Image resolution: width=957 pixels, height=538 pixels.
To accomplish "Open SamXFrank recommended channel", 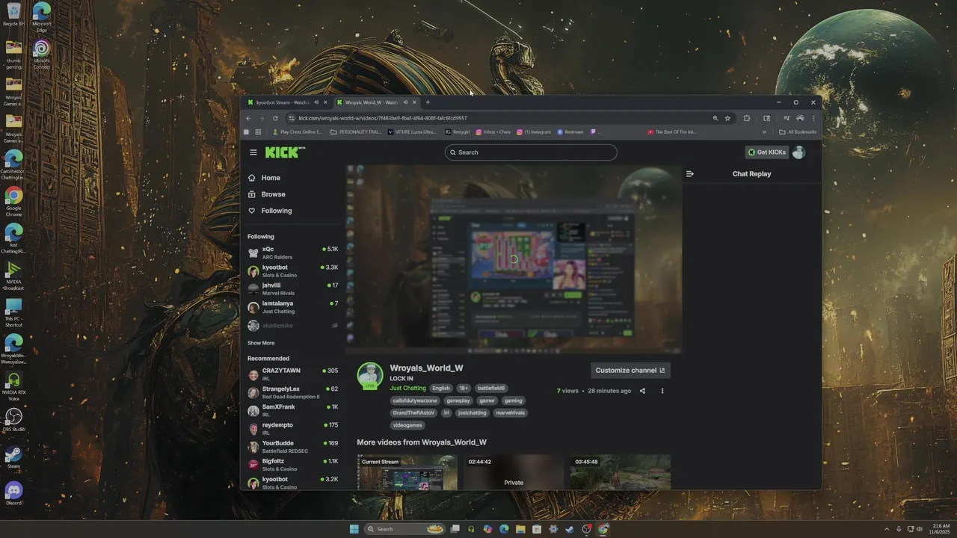I will (293, 410).
